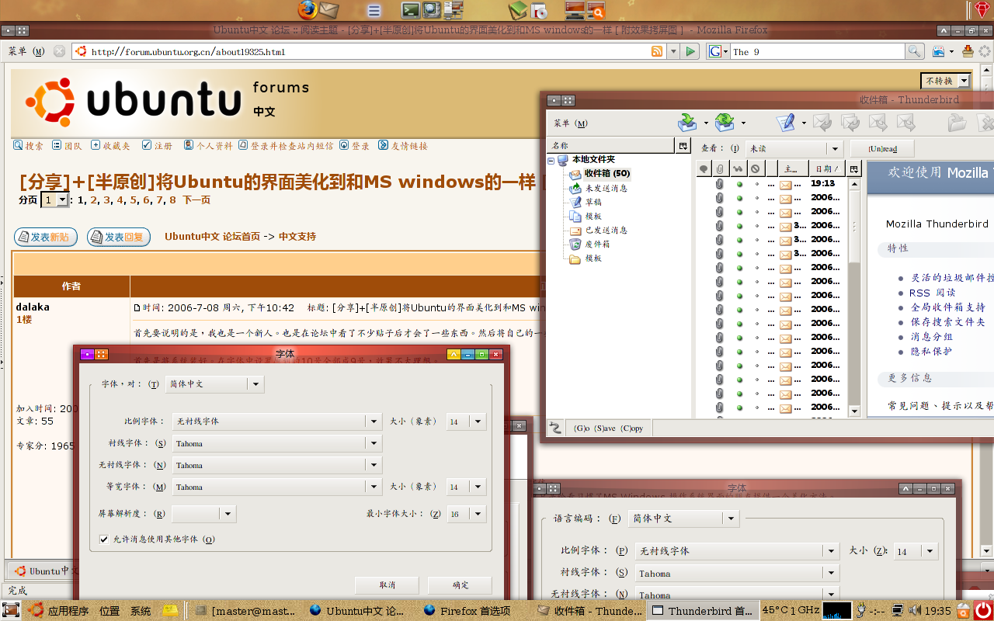This screenshot has width=994, height=621.
Task: Click the [Un]read button in Thunderbird
Action: (x=882, y=148)
